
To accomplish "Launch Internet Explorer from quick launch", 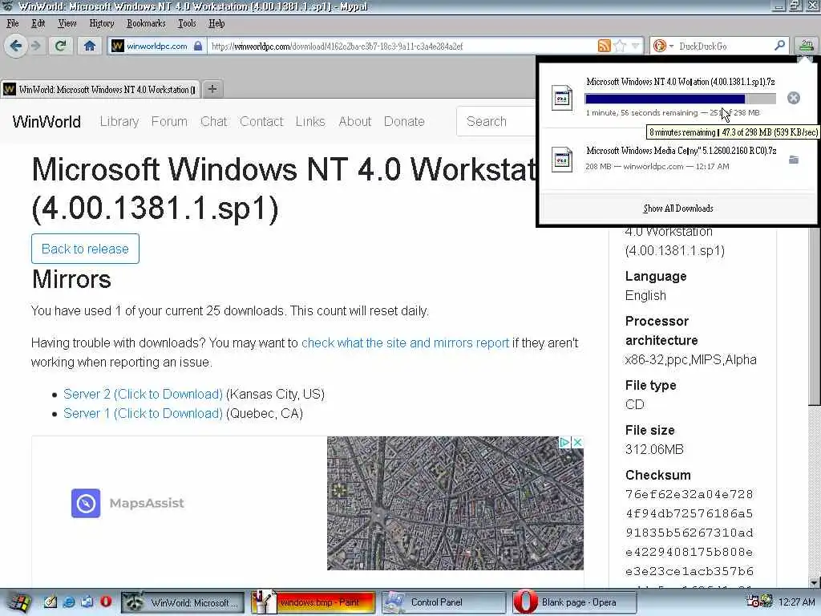I will coord(69,602).
